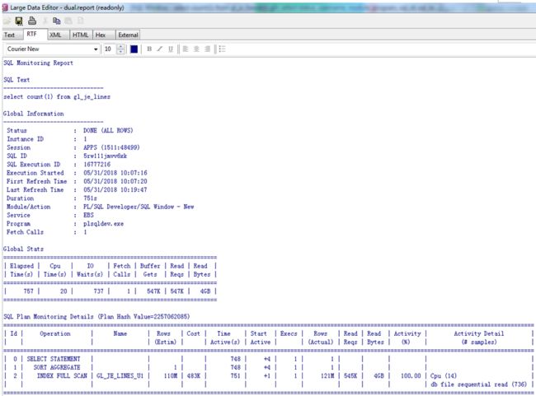The width and height of the screenshot is (536, 396).
Task: Switch to the Hex tab
Action: coord(101,35)
